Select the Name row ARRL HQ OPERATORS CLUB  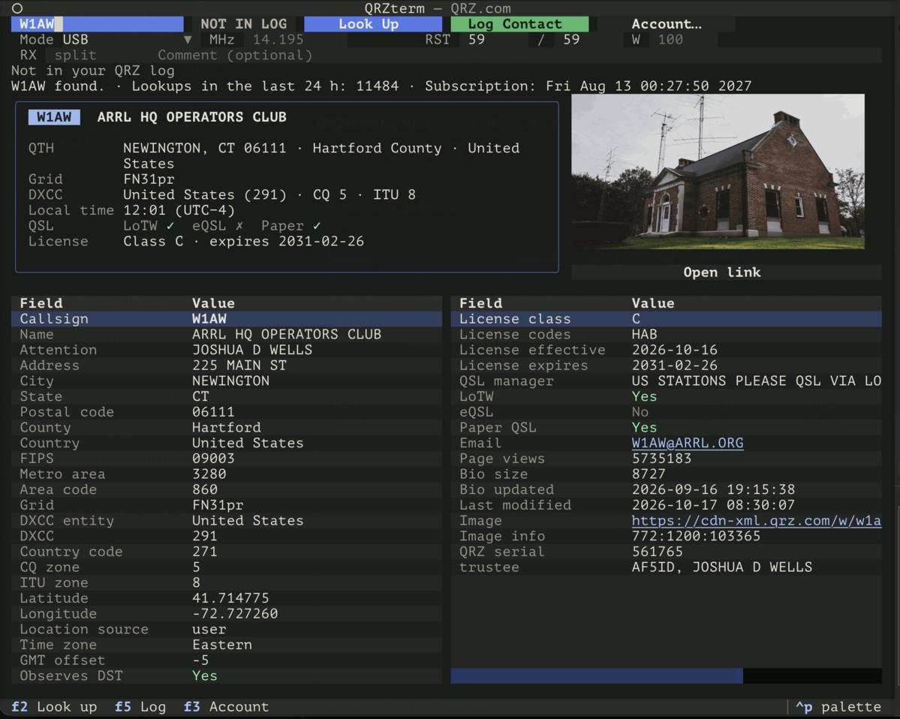(227, 334)
